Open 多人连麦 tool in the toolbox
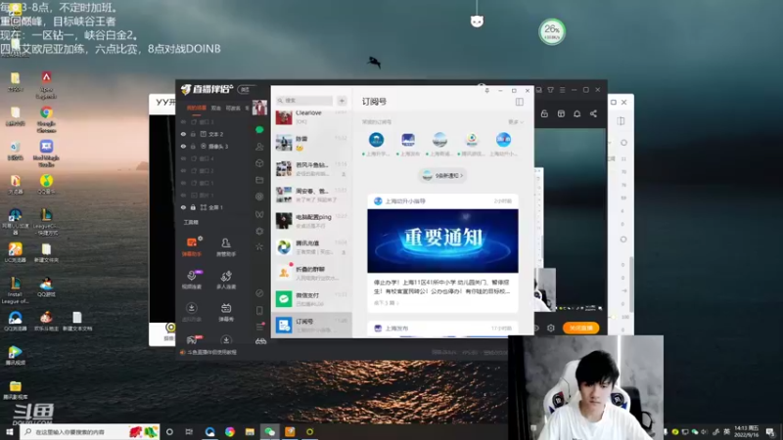The width and height of the screenshot is (783, 440). coord(226,280)
